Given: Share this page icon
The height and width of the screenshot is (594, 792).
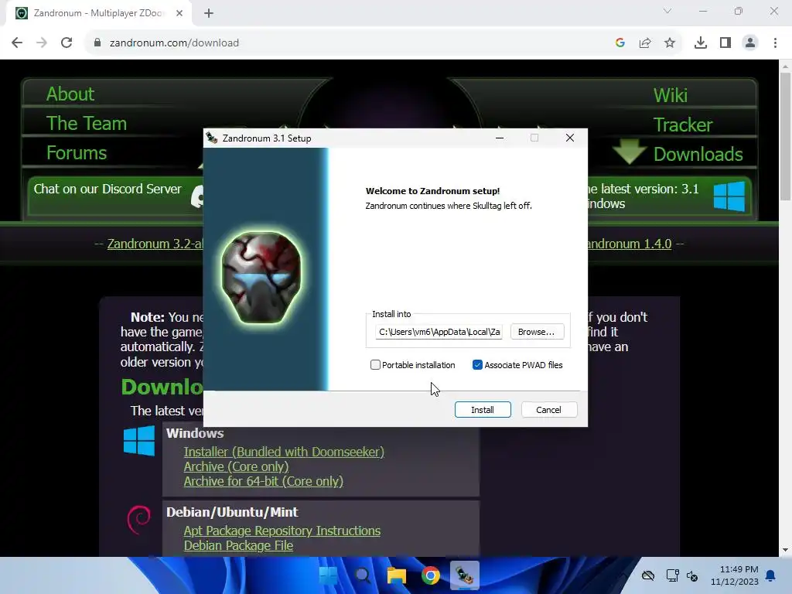Looking at the screenshot, I should 645,43.
